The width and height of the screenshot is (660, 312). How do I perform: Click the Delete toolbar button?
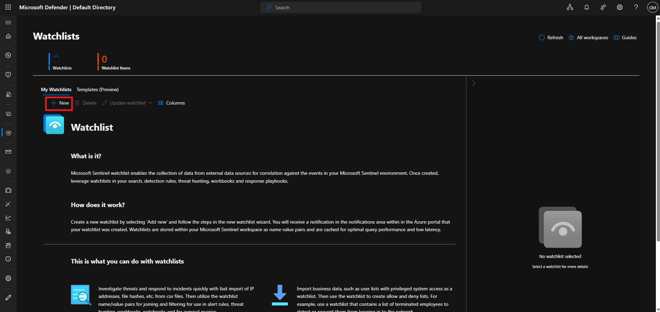click(x=86, y=103)
